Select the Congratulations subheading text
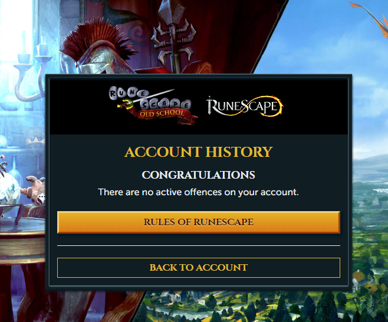Image resolution: width=388 pixels, height=322 pixels. [x=199, y=175]
